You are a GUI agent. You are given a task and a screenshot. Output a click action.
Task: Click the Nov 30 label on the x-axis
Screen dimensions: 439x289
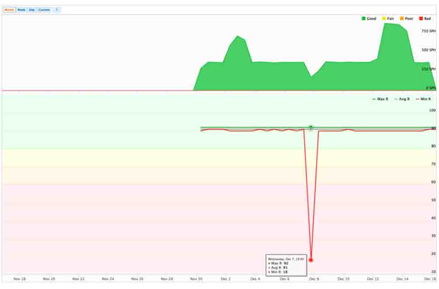point(196,279)
